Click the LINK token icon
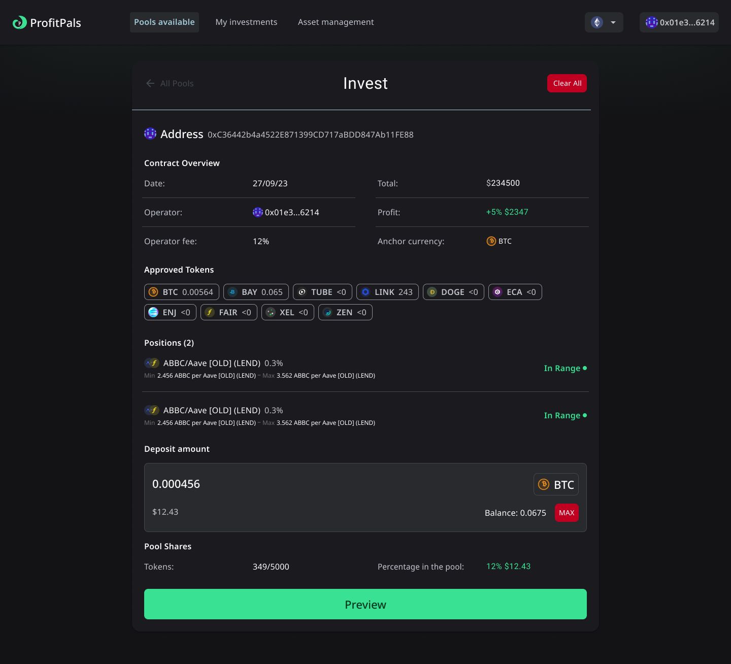The height and width of the screenshot is (664, 731). pos(365,292)
